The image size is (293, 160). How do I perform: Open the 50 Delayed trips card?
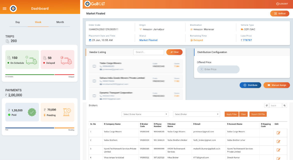(x=58, y=60)
